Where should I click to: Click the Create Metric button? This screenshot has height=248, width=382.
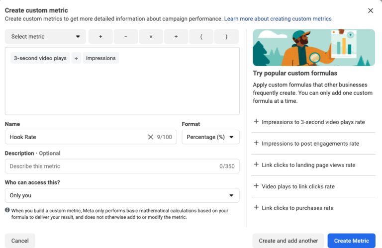point(351,241)
